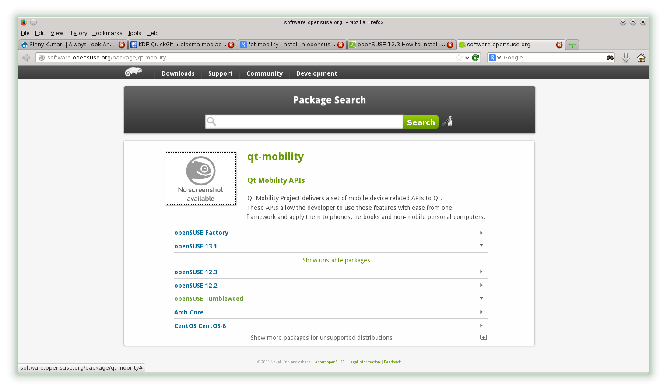Viewport: 667px width, 391px height.
Task: Open the Development navigation item
Action: 317,73
